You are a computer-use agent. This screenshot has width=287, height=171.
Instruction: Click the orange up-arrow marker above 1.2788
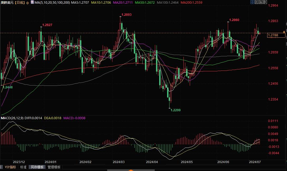coord(284,32)
